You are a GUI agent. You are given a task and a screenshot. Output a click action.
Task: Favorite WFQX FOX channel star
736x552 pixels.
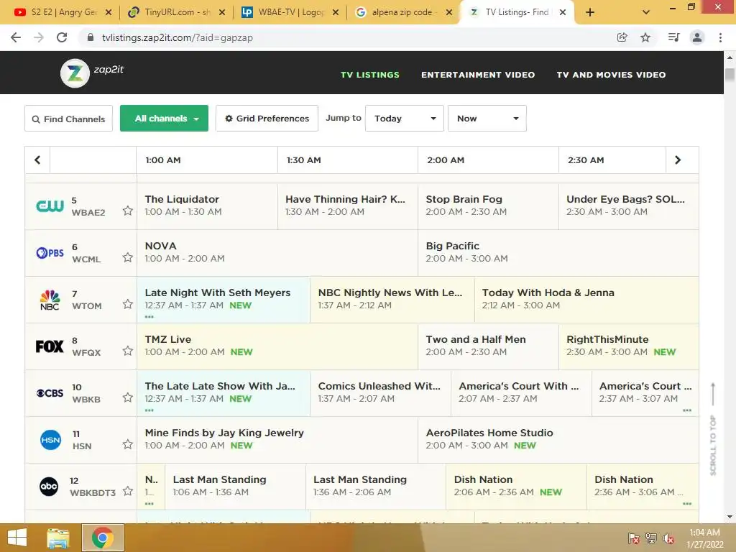(128, 351)
